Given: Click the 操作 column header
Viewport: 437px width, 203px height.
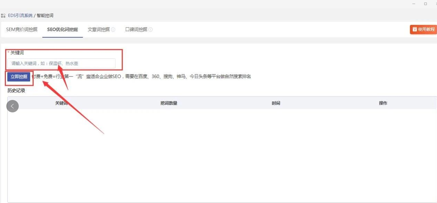Looking at the screenshot, I should [383, 103].
